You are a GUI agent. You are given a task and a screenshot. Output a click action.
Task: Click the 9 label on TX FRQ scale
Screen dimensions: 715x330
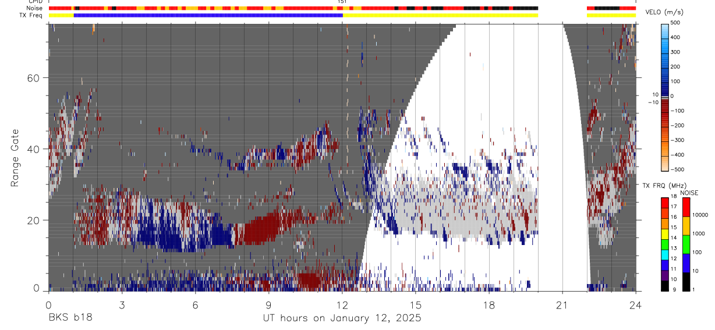coord(673,289)
